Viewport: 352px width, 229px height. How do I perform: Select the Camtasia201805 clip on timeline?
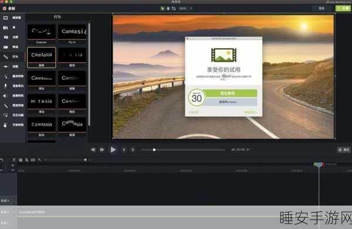(168, 212)
